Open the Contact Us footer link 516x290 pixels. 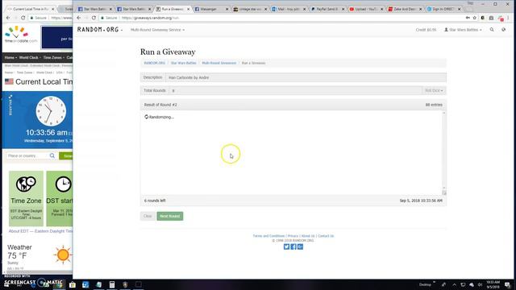pyautogui.click(x=326, y=236)
